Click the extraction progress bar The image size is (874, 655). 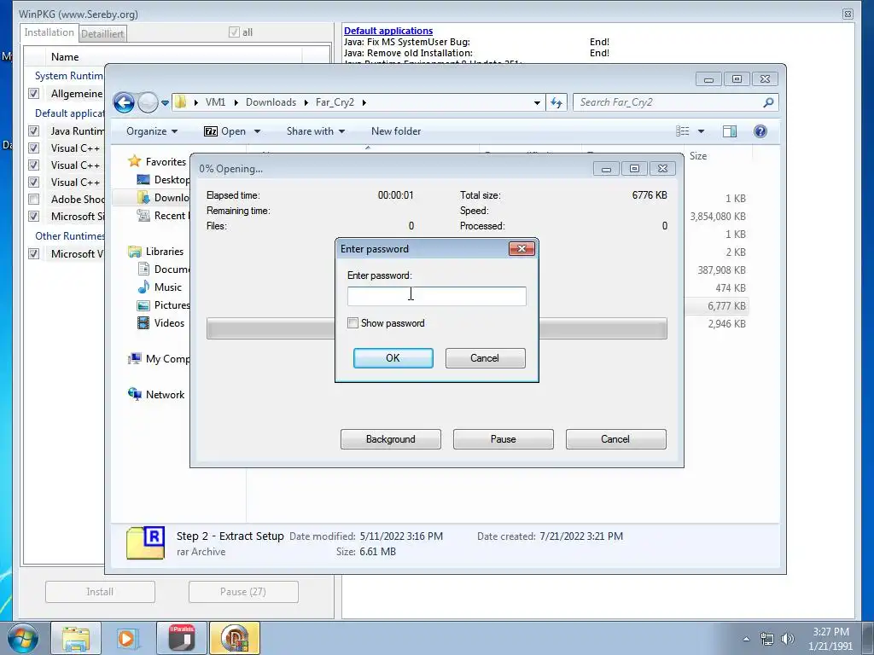pyautogui.click(x=436, y=328)
